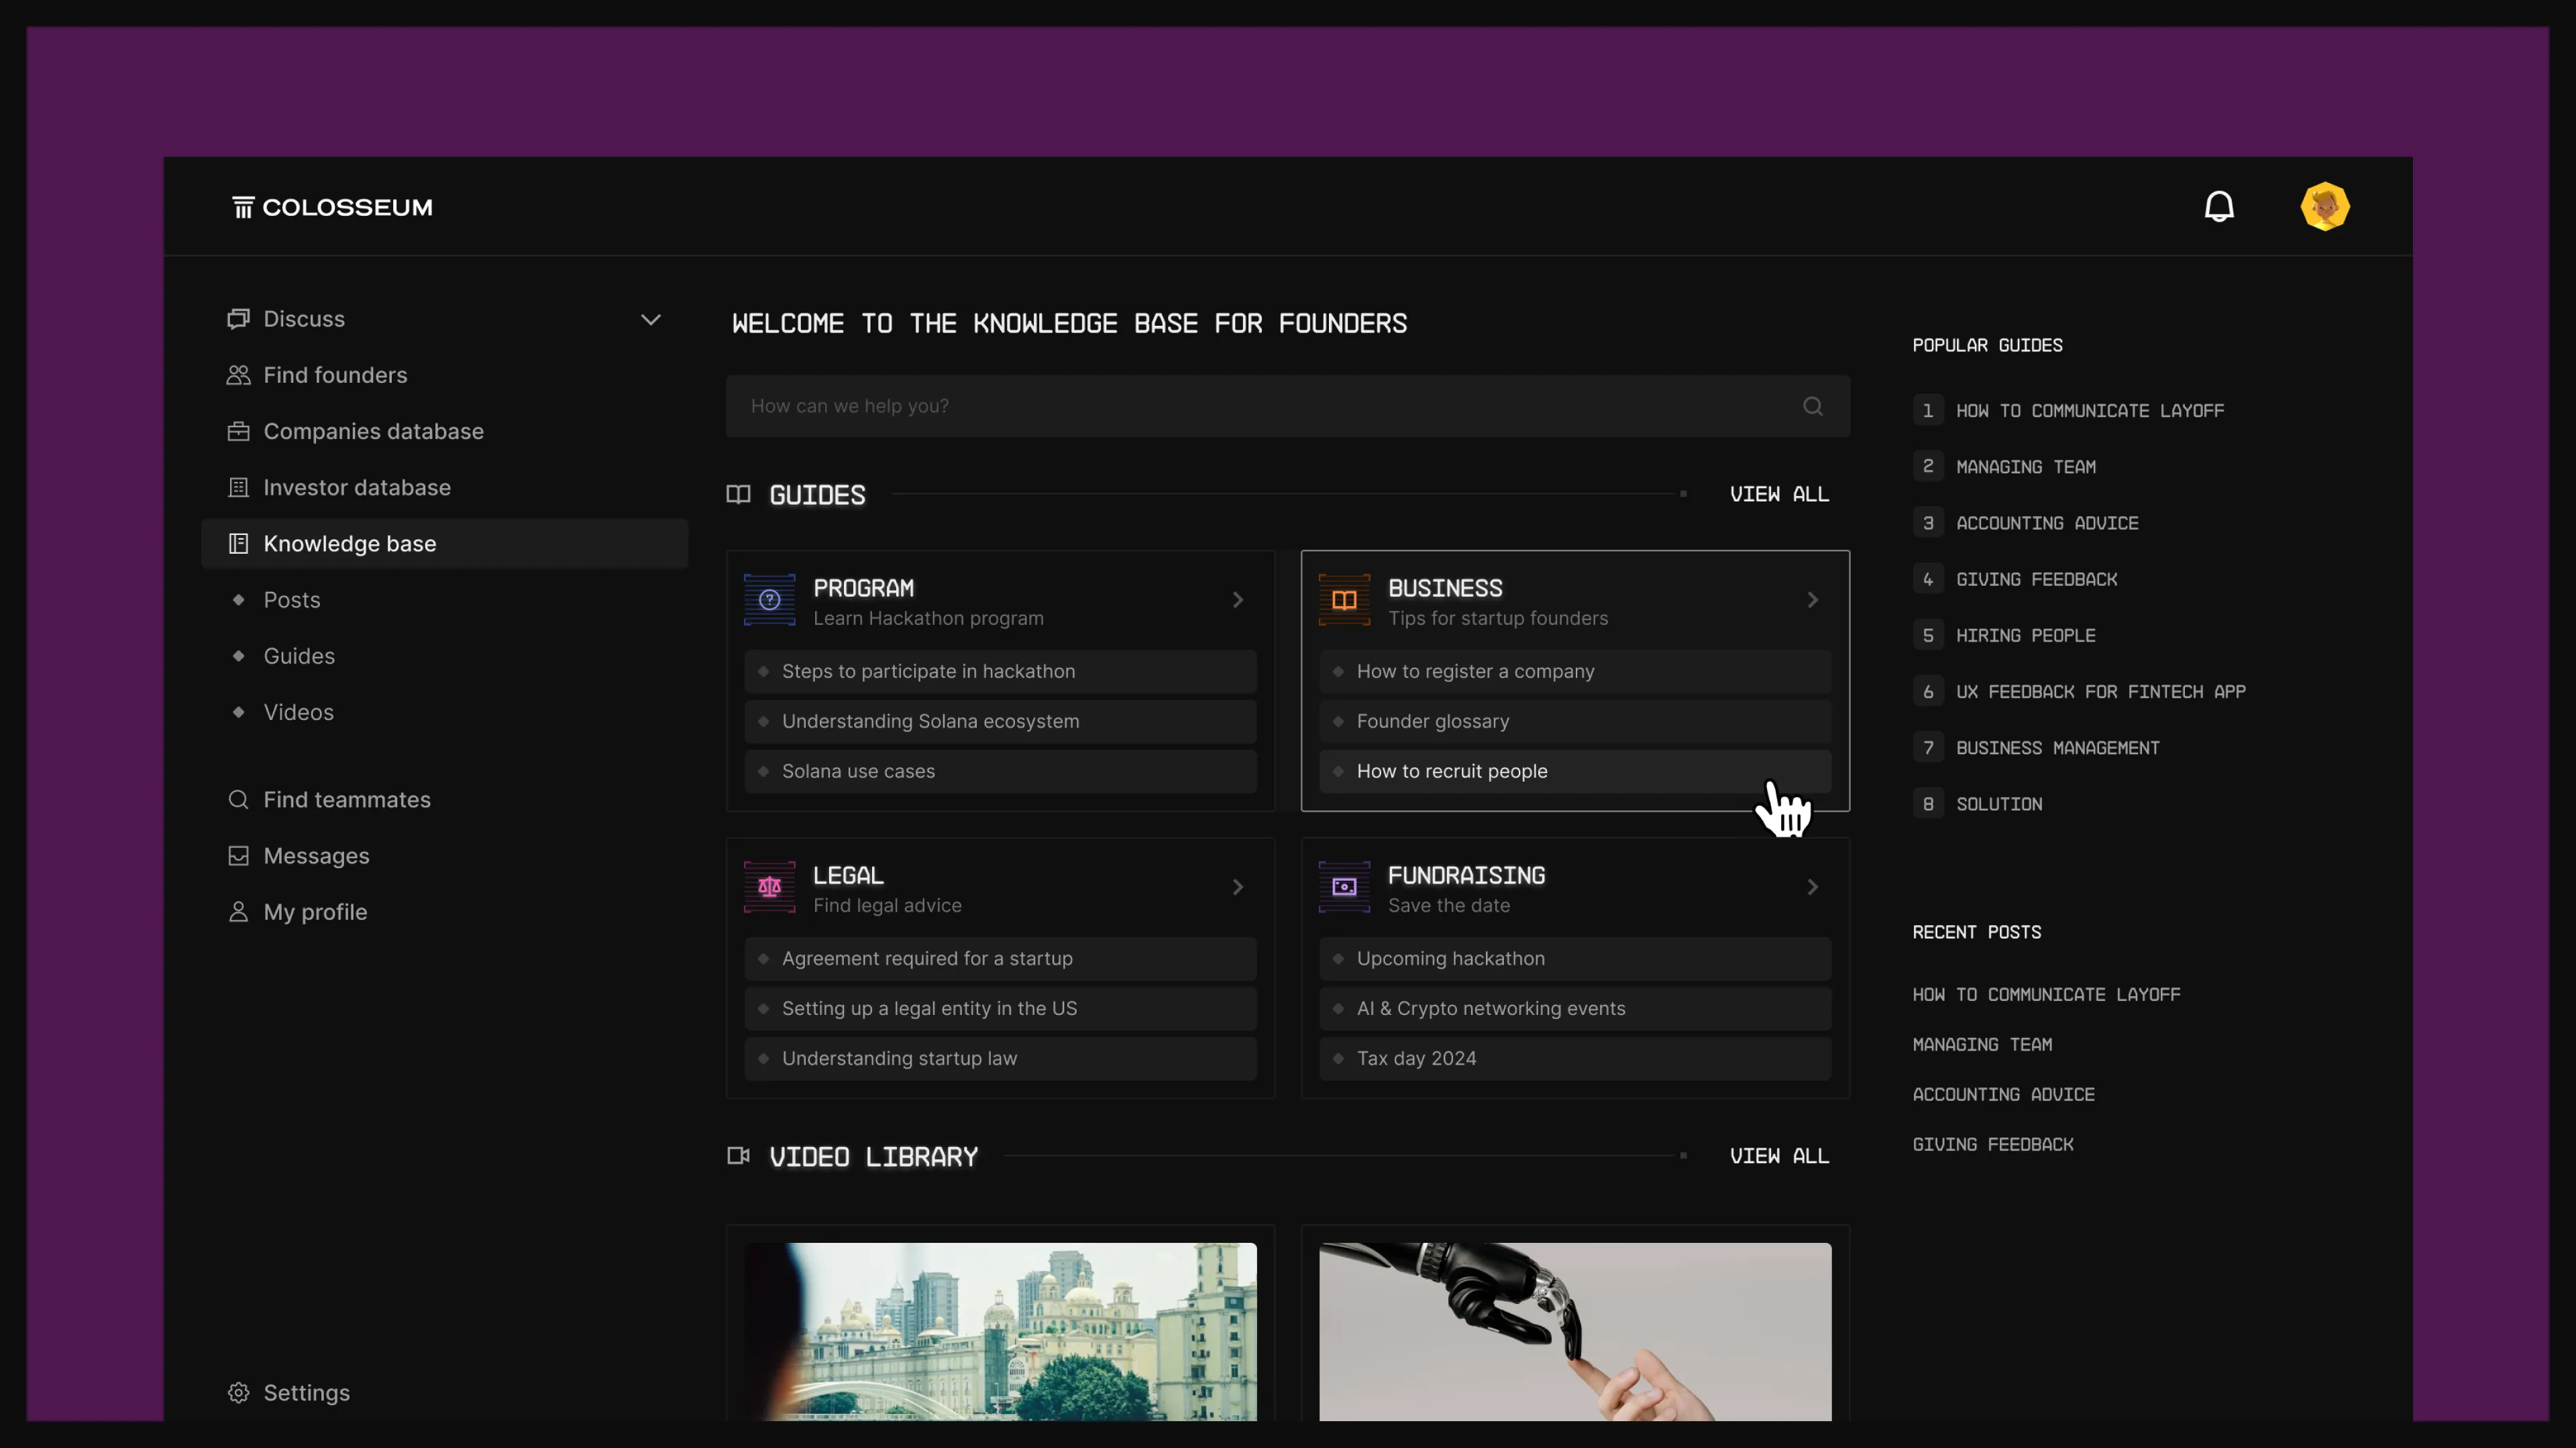The image size is (2576, 1448).
Task: Click the Companies database briefcase icon
Action: tap(238, 430)
